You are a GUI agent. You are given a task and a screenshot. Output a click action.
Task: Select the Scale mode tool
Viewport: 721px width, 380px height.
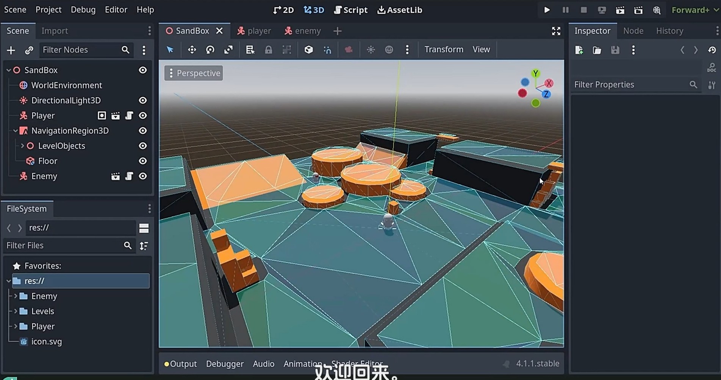click(x=228, y=50)
